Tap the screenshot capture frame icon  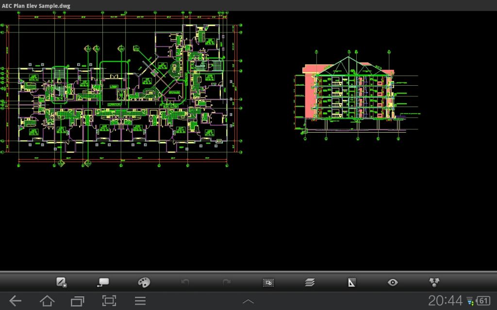[109, 300]
